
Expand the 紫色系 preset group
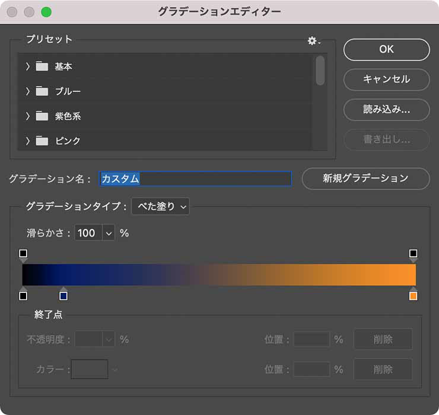tap(27, 116)
